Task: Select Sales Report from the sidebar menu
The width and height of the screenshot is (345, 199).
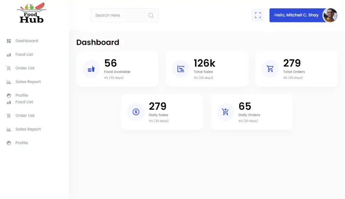Action: pos(28,81)
